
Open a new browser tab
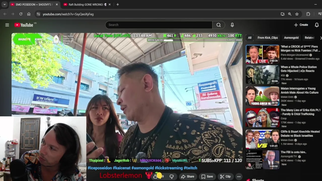click(117, 5)
